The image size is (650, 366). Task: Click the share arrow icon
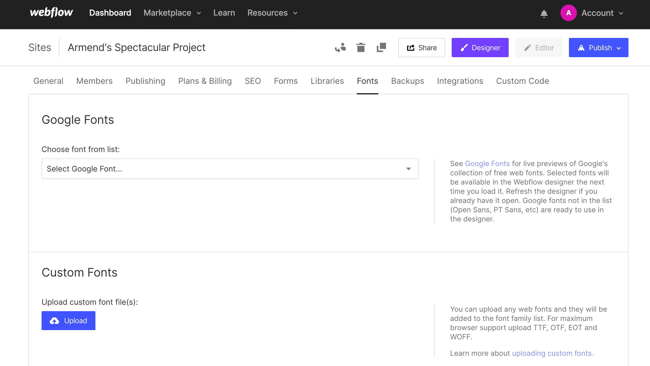click(x=411, y=47)
